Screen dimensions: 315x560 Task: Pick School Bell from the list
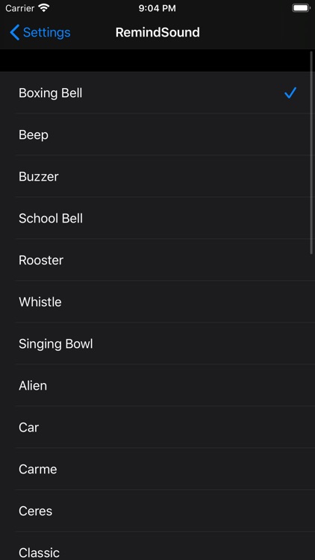[157, 218]
